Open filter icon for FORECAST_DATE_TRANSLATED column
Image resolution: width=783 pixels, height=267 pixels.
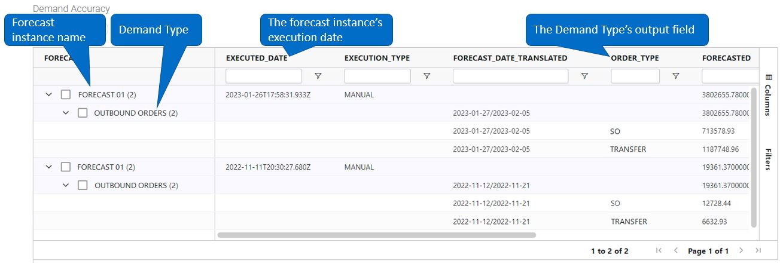[x=584, y=76]
